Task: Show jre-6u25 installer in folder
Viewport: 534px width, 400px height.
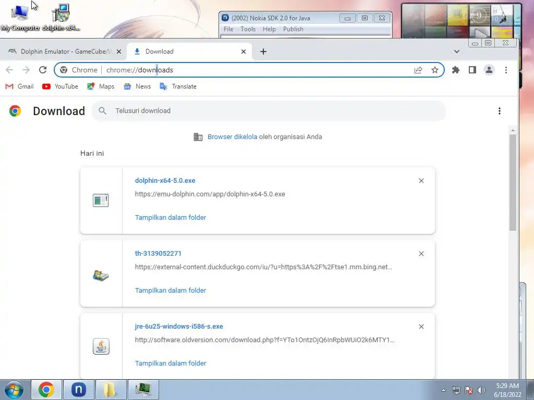Action: (x=171, y=363)
